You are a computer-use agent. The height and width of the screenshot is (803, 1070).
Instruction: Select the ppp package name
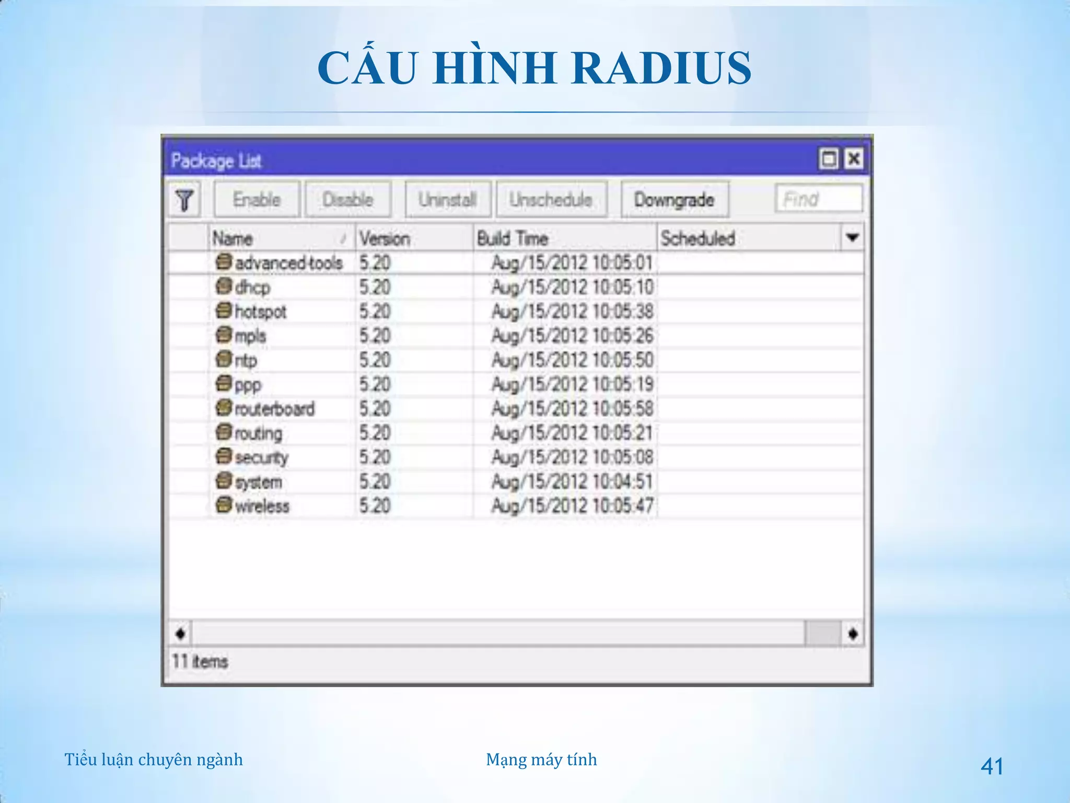click(248, 385)
